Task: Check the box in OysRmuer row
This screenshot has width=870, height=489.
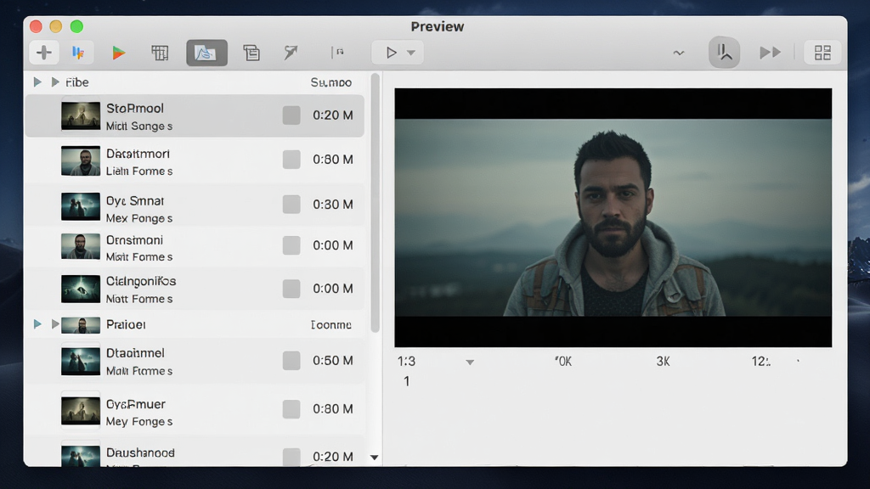Action: pyautogui.click(x=291, y=409)
